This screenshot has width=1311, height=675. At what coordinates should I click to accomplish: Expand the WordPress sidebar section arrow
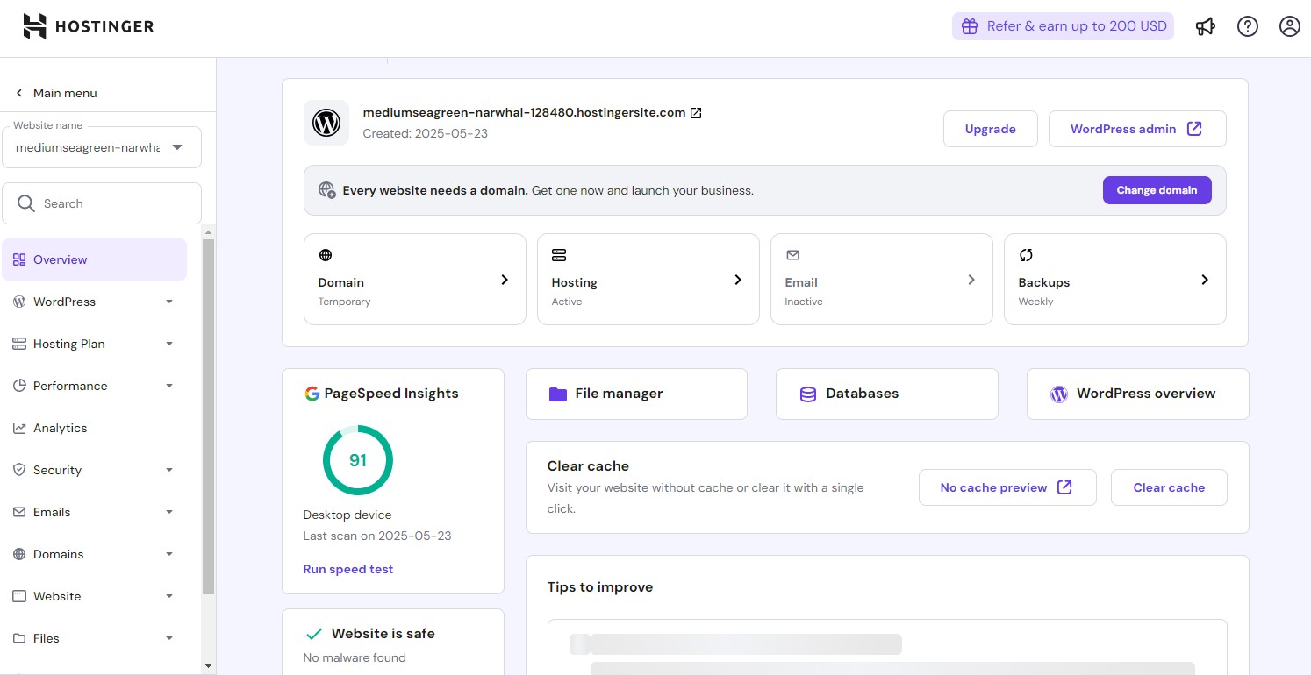pyautogui.click(x=169, y=302)
